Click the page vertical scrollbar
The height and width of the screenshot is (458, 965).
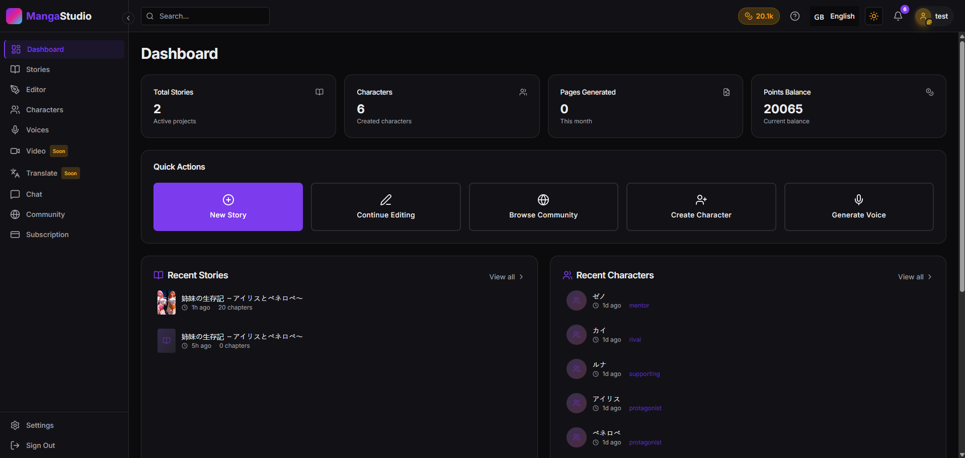962,166
